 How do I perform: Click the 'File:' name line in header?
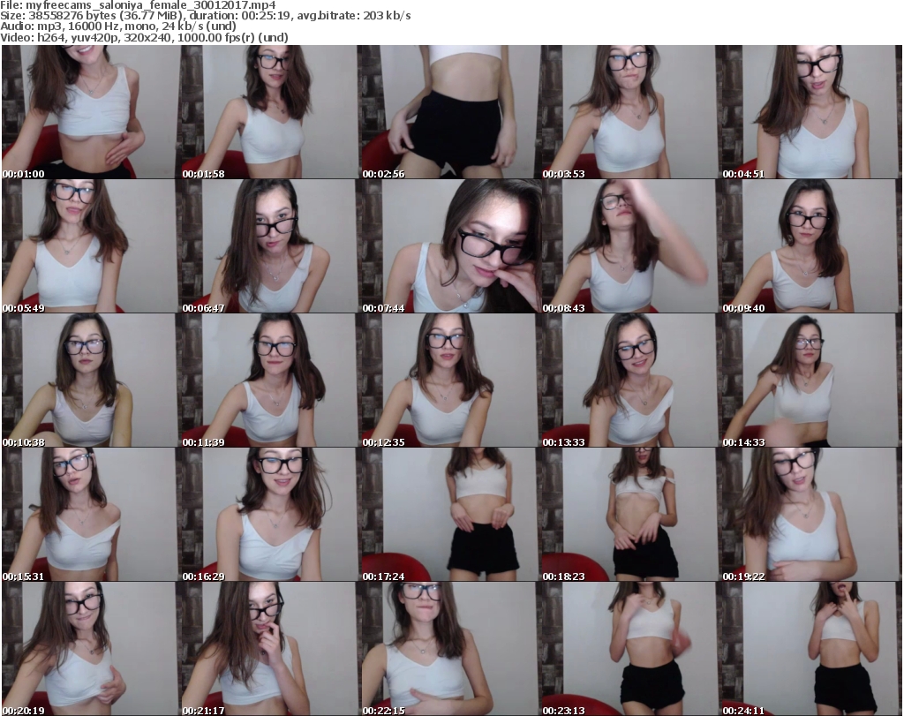click(138, 5)
